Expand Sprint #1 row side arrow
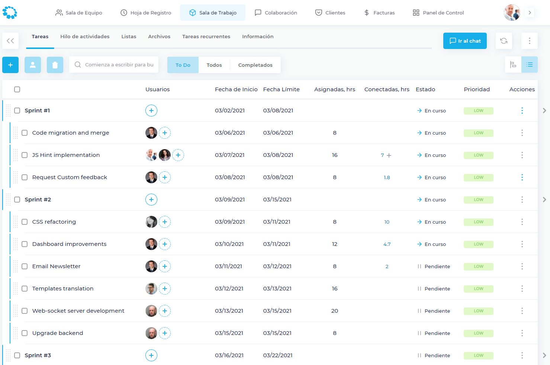Screen dimensions: 550x365 tap(544, 111)
